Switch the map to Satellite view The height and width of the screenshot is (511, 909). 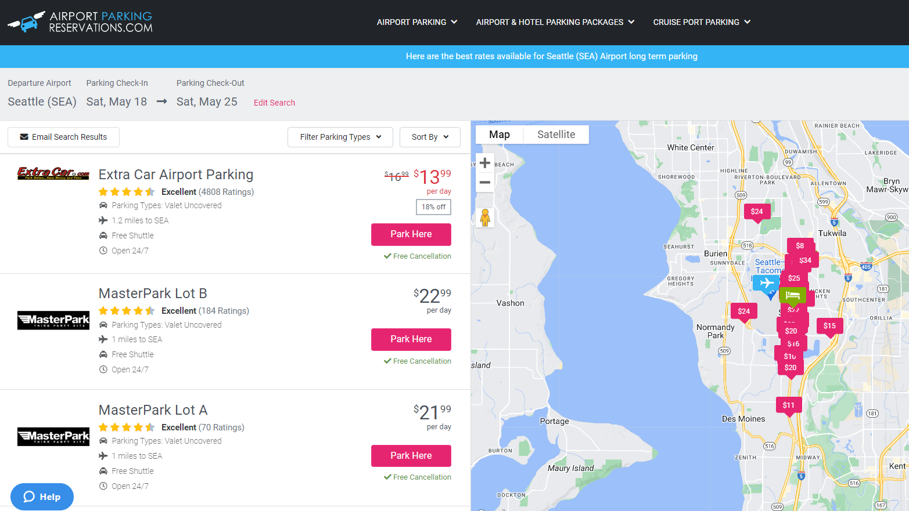tap(556, 134)
